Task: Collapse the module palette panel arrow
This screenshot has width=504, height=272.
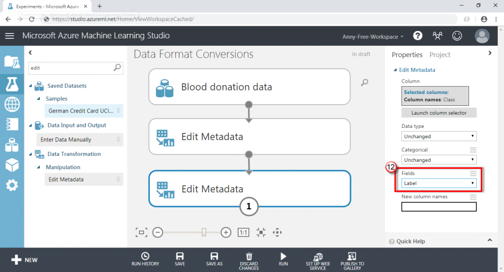Action: tap(30, 53)
